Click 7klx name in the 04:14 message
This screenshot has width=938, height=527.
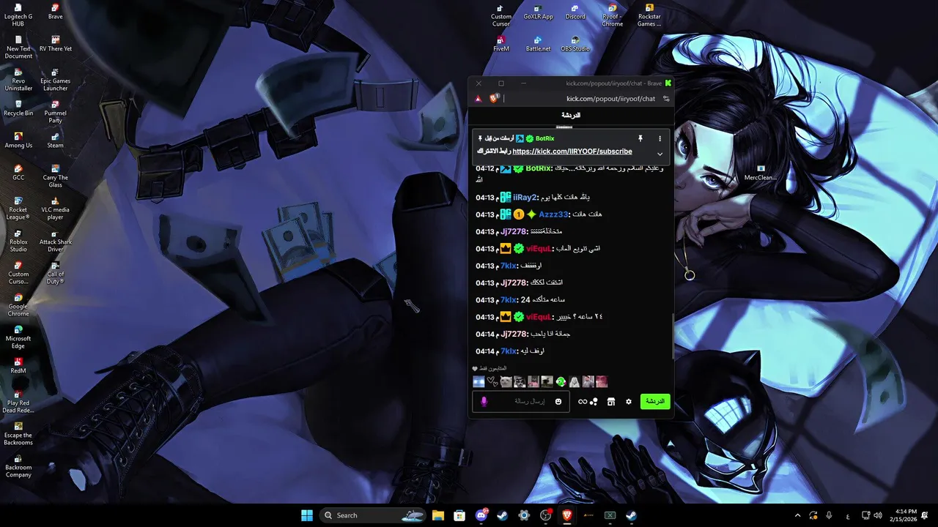[x=509, y=351]
